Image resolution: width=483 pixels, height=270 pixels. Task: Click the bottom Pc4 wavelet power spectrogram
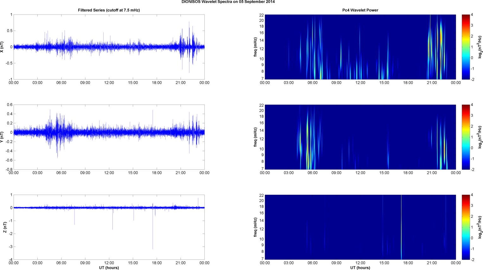(x=360, y=227)
